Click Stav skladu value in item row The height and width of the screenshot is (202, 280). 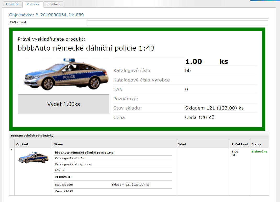click(x=130, y=185)
